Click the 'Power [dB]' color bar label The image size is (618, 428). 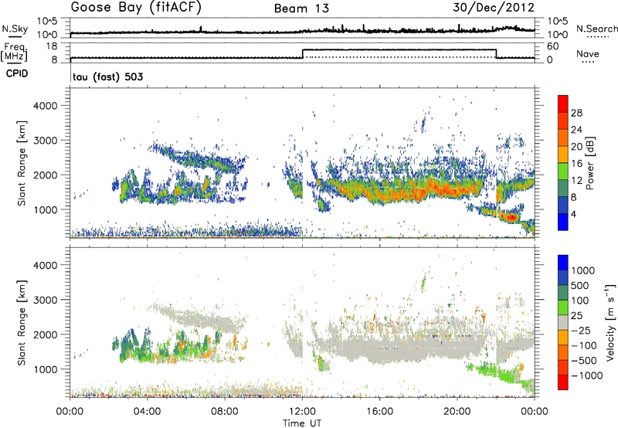590,163
